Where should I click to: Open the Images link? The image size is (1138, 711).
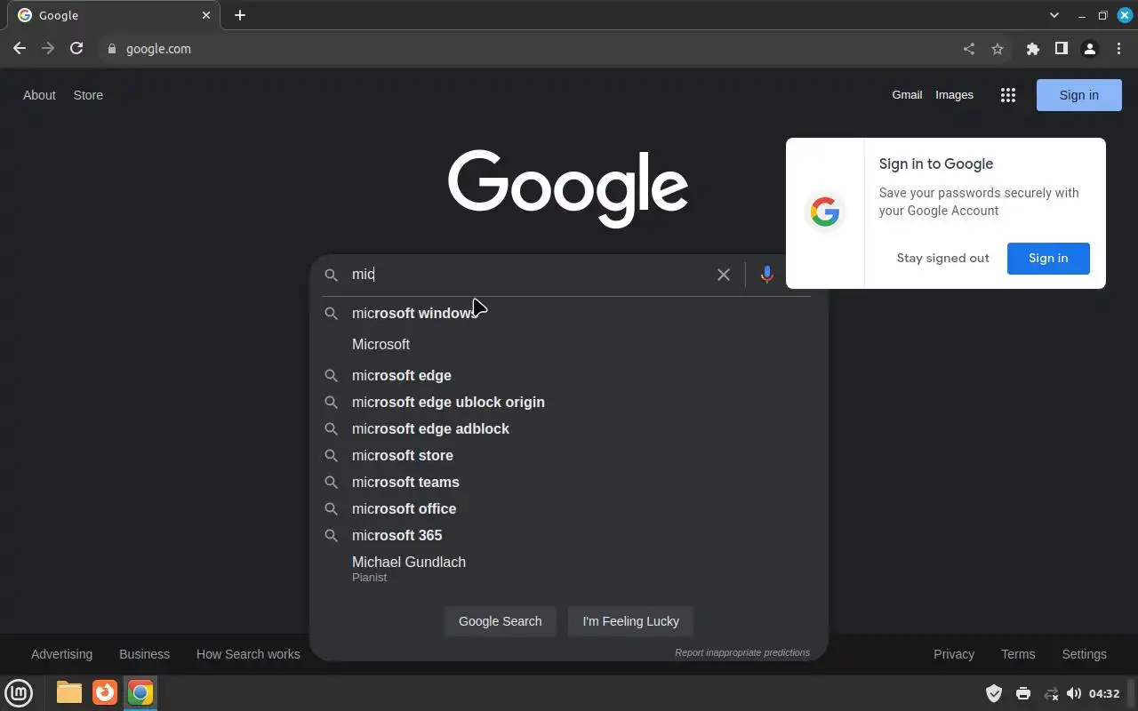pos(954,95)
